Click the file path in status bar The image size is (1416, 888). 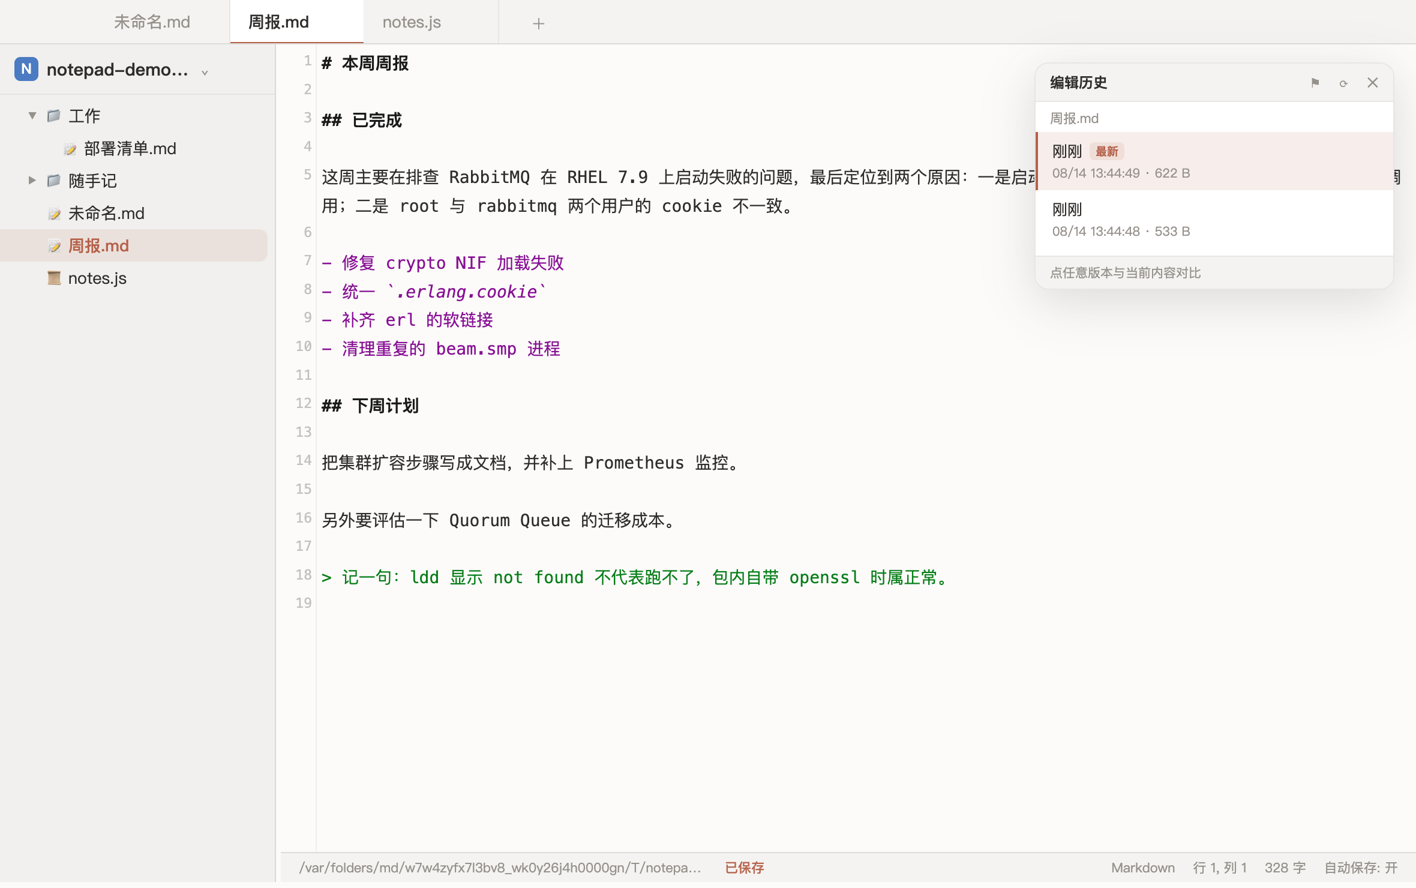[500, 868]
